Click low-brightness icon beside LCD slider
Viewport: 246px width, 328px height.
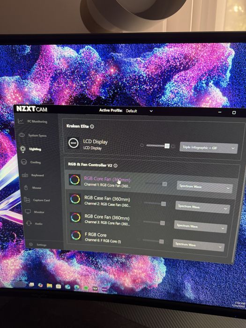click(142, 145)
